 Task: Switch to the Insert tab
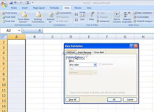coord(25,8)
